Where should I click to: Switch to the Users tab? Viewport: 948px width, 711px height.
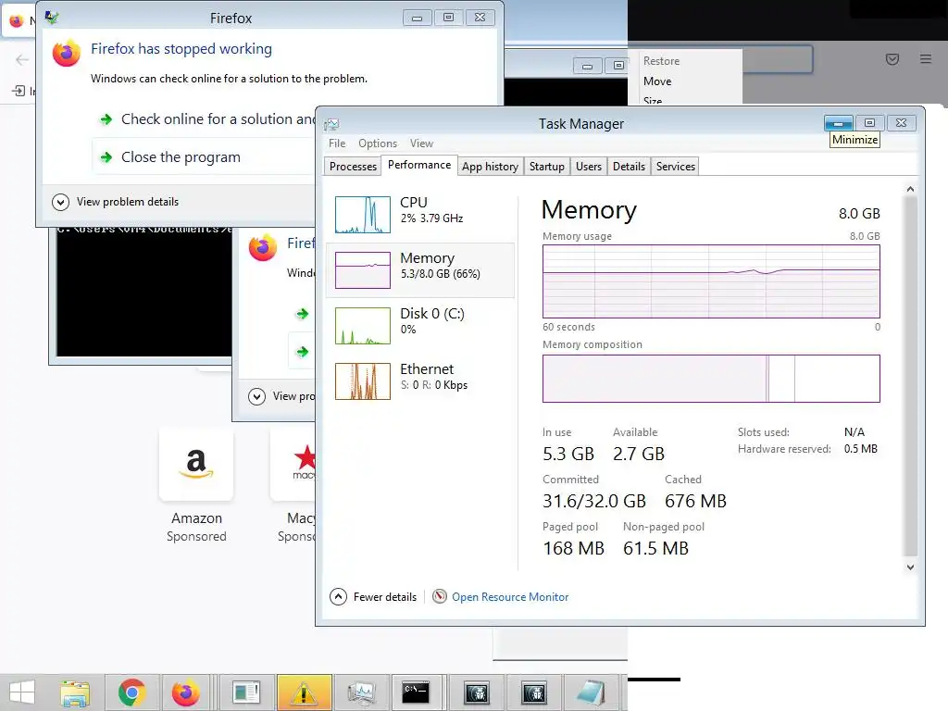pos(588,167)
